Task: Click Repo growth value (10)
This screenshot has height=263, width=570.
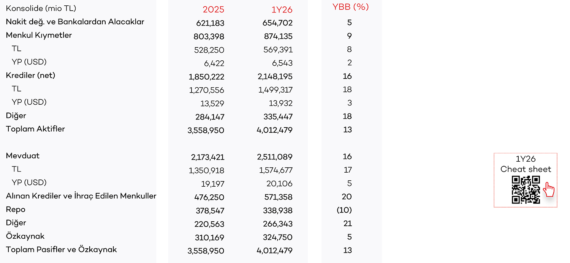Action: tap(344, 210)
